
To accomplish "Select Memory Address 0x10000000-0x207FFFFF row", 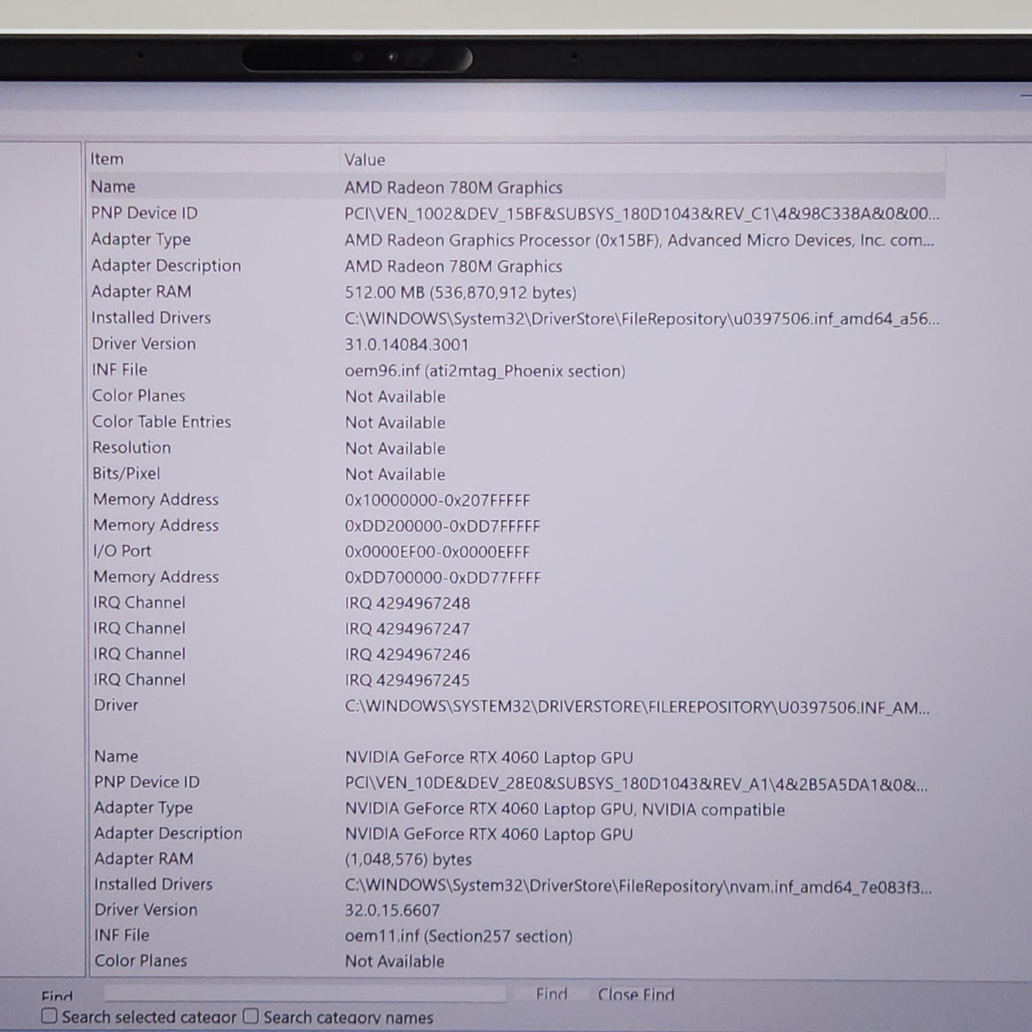I will coord(437,500).
